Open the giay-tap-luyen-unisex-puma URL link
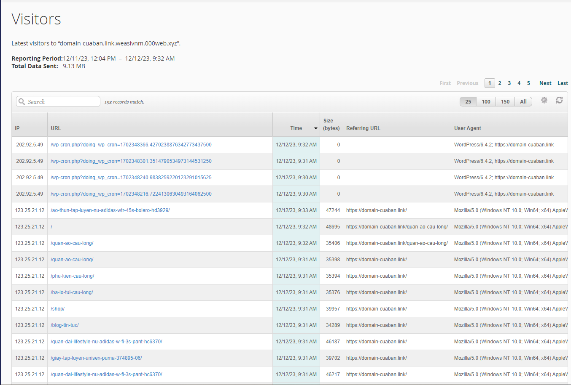Screen dimensions: 571x385 point(96,358)
